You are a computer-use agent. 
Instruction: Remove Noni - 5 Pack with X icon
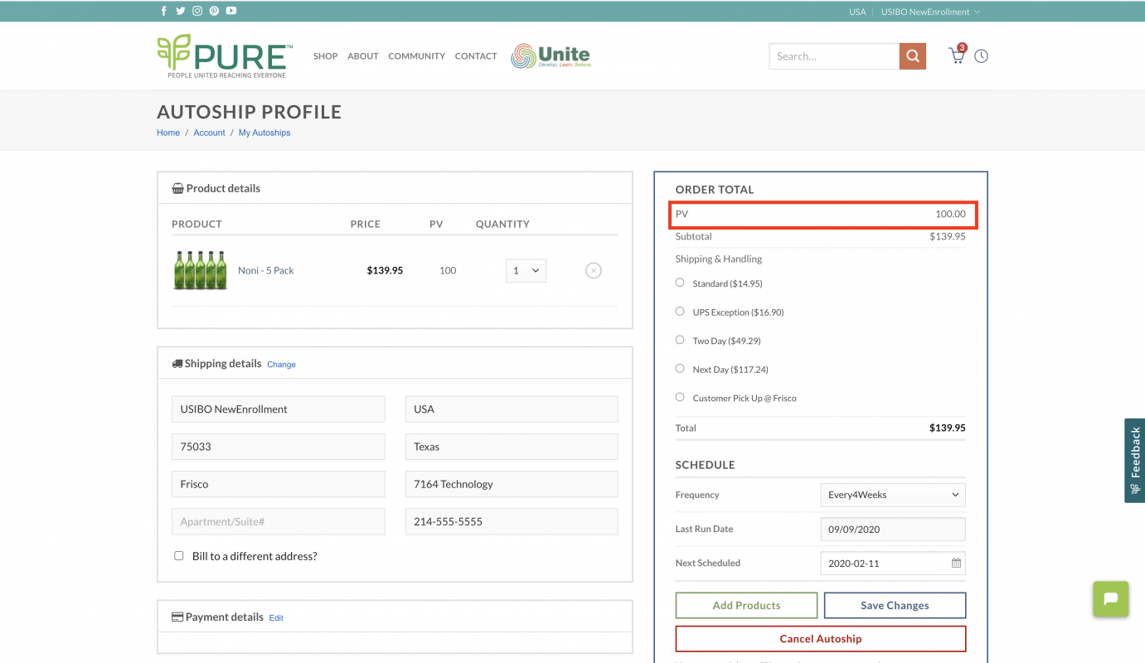pyautogui.click(x=594, y=270)
